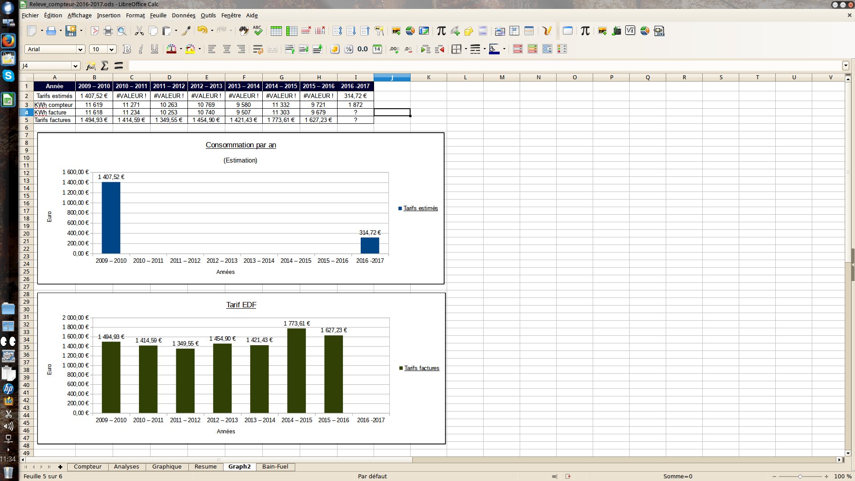Toggle italic formatting
This screenshot has width=855, height=481.
click(141, 49)
